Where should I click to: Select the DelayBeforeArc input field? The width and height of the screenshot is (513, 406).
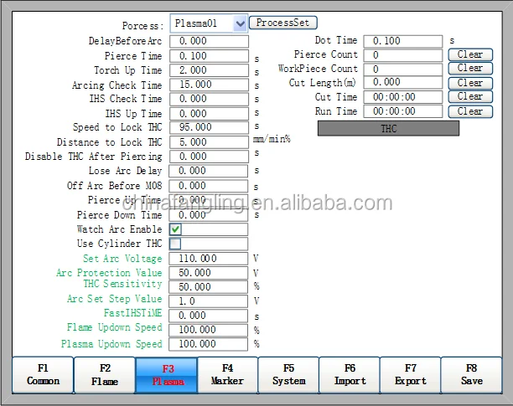(209, 42)
